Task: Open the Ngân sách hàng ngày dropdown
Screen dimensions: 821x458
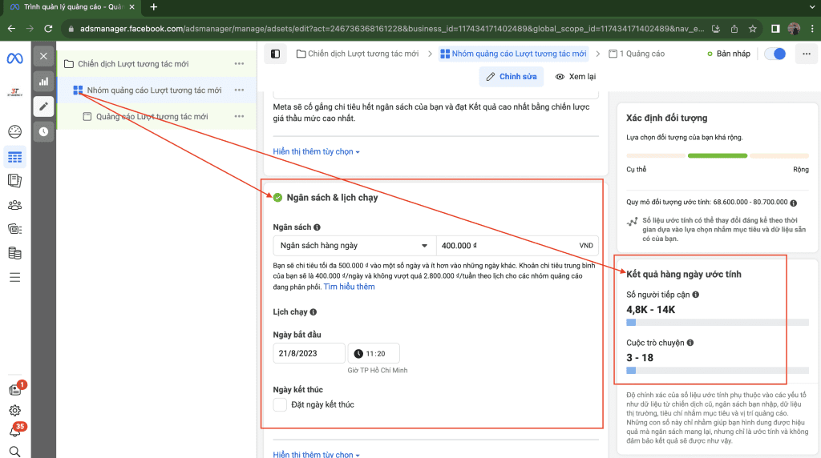Action: (x=354, y=245)
